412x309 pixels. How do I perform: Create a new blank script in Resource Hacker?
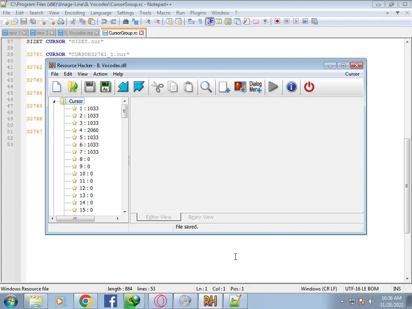tap(57, 87)
